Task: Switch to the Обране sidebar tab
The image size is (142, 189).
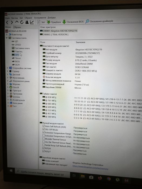Action: [x=17, y=27]
